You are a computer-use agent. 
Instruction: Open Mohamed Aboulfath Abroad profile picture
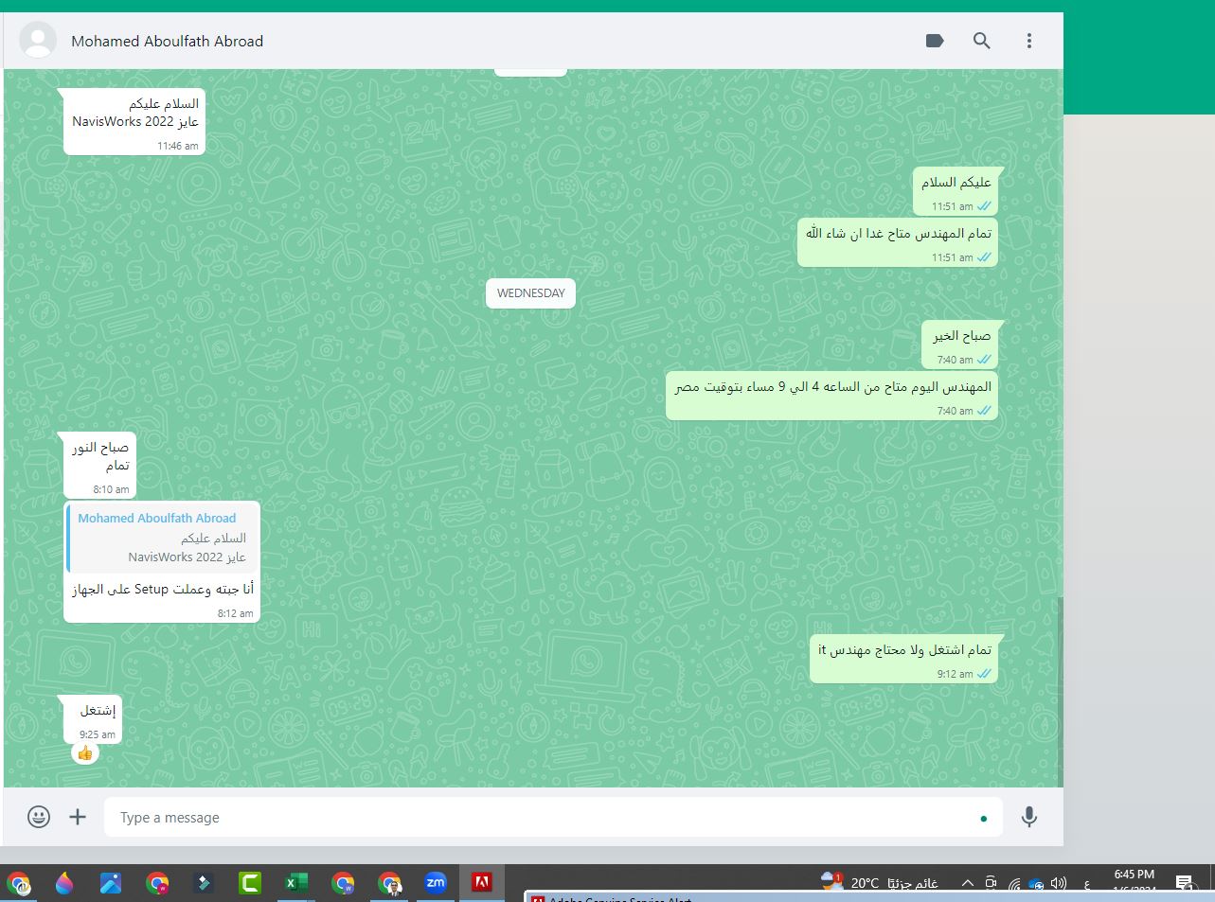[x=38, y=41]
